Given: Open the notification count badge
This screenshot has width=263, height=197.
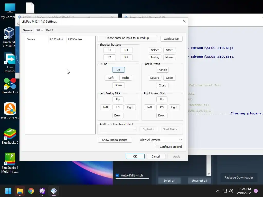Looking at the screenshot, I should click(256, 191).
